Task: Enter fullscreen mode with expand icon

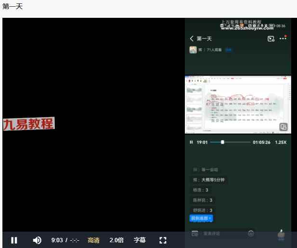Action: tap(163, 240)
